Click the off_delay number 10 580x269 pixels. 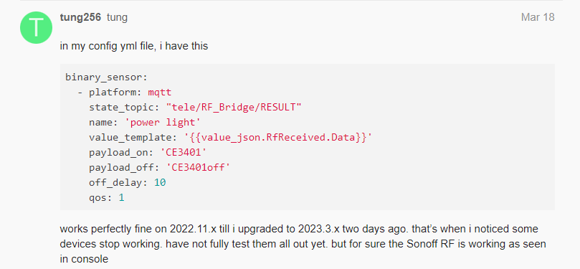point(160,183)
